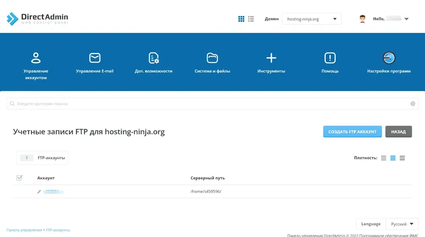
Task: Open Управление E-mail envelope icon
Action: pos(95,58)
